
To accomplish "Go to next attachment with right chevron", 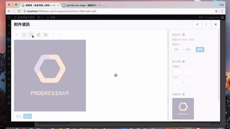I will 206,24.
